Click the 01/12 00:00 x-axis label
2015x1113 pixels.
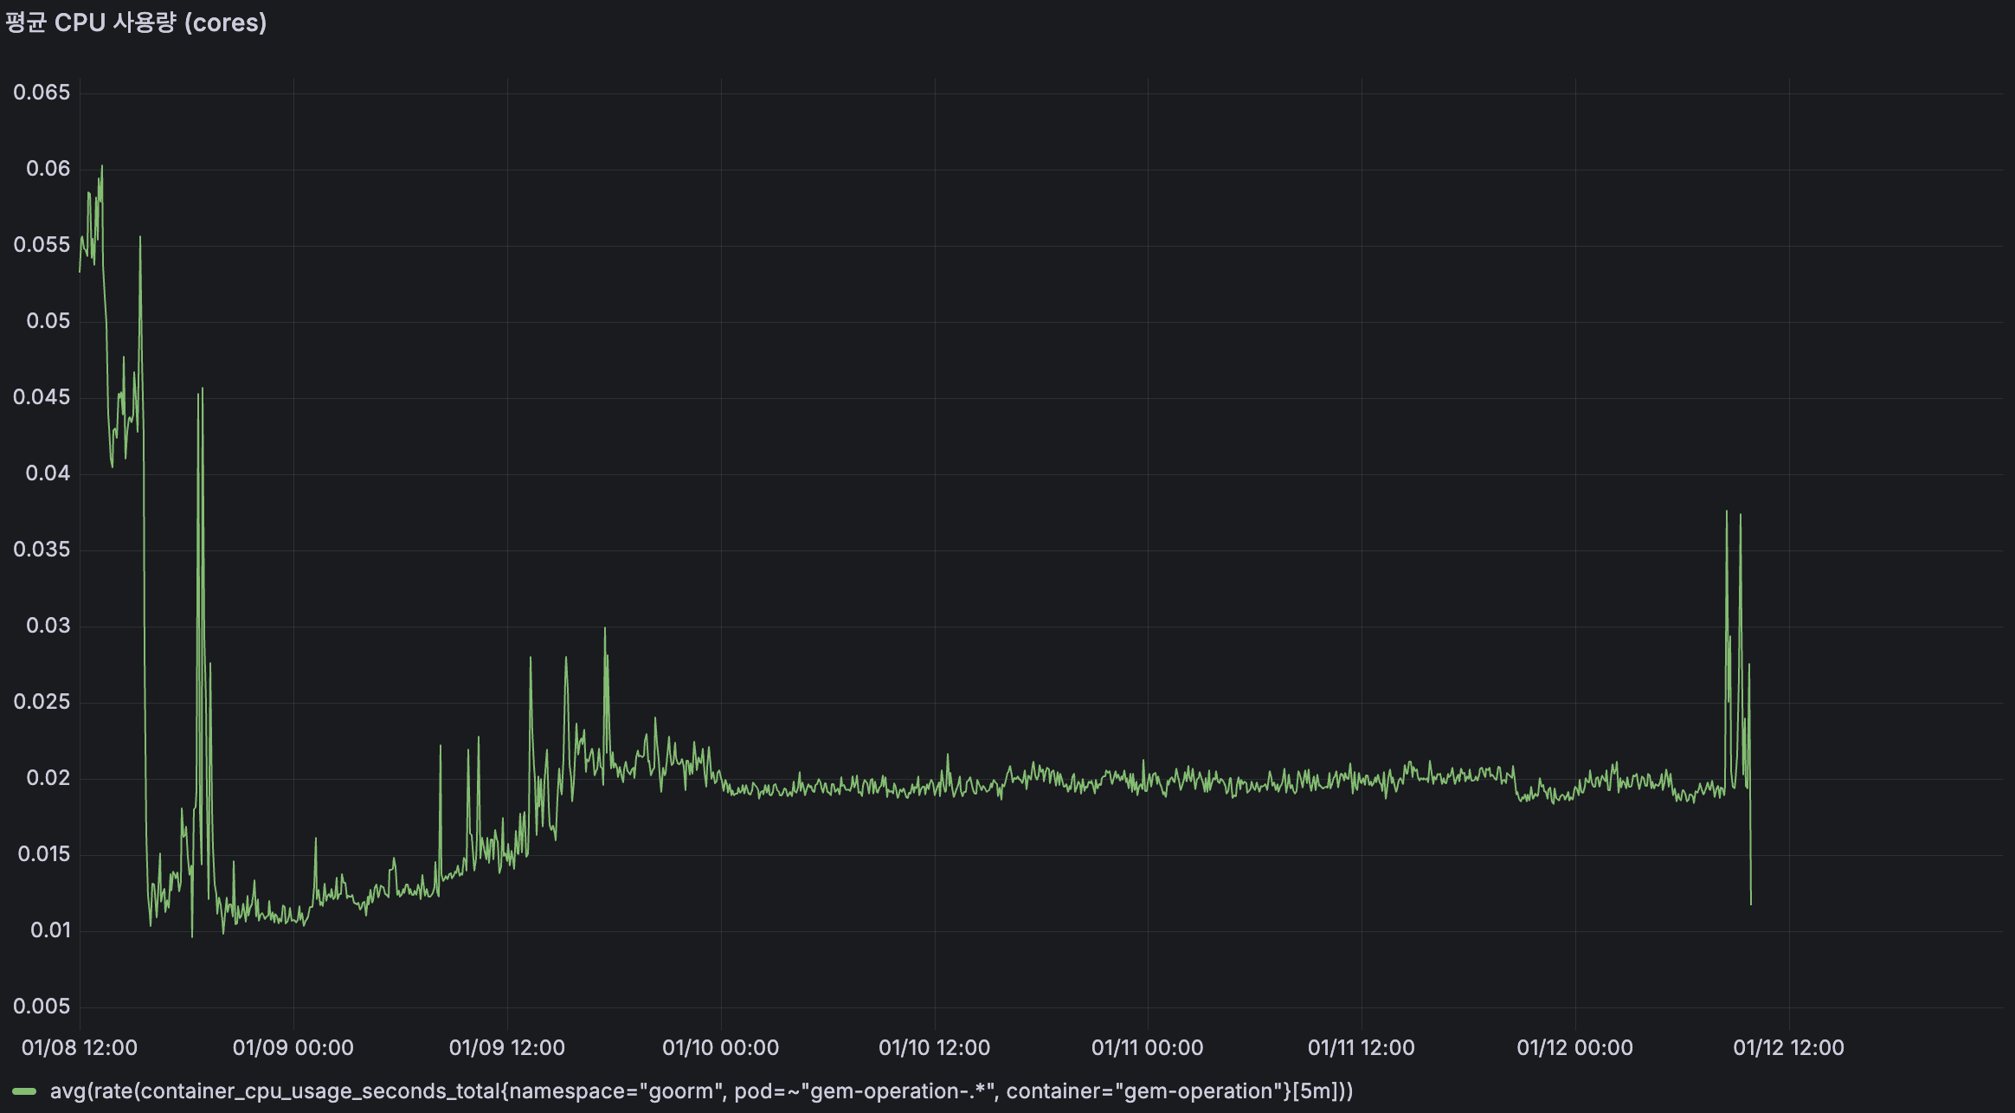pos(1575,1047)
